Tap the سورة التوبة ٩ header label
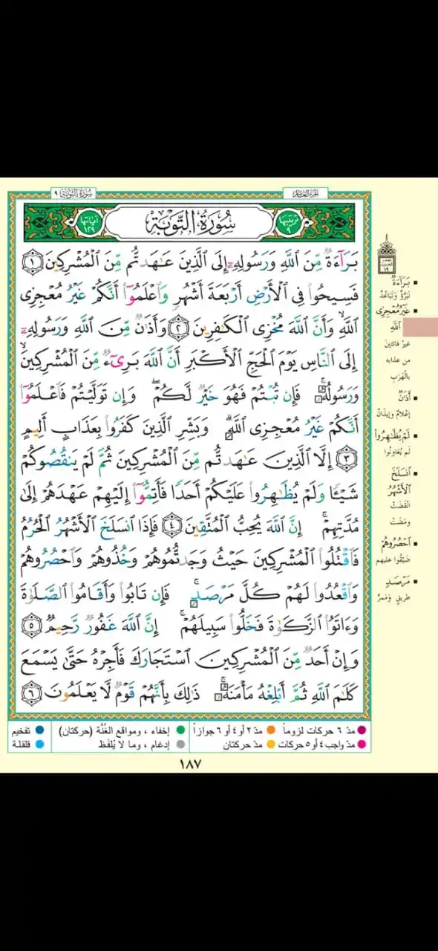This screenshot has height=951, width=438. [x=73, y=194]
